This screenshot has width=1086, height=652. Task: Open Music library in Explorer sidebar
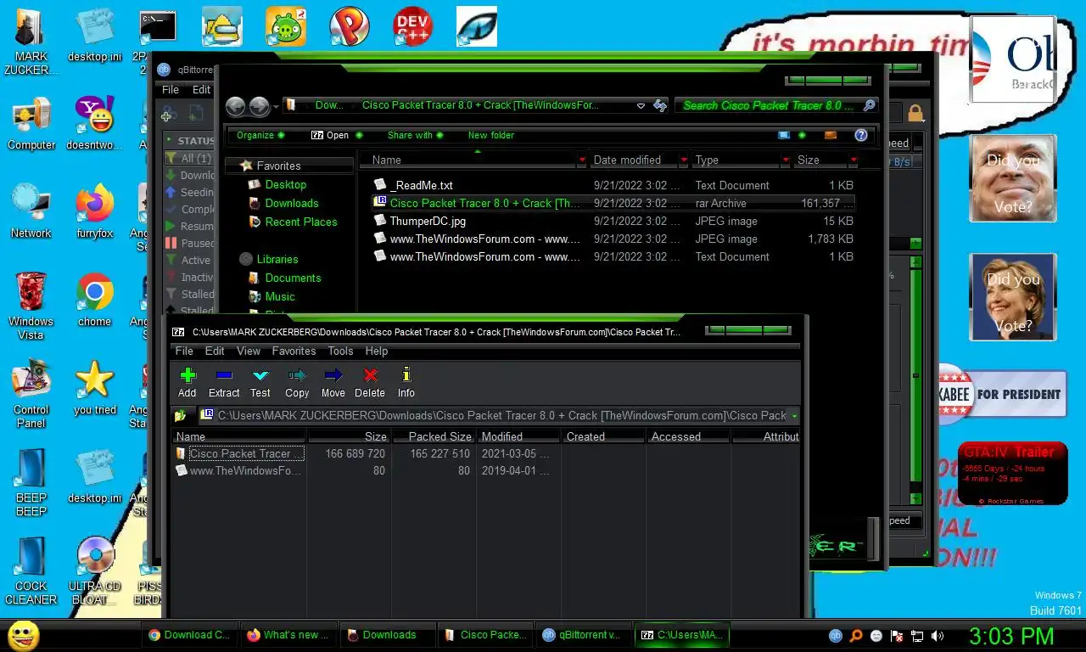(x=279, y=296)
